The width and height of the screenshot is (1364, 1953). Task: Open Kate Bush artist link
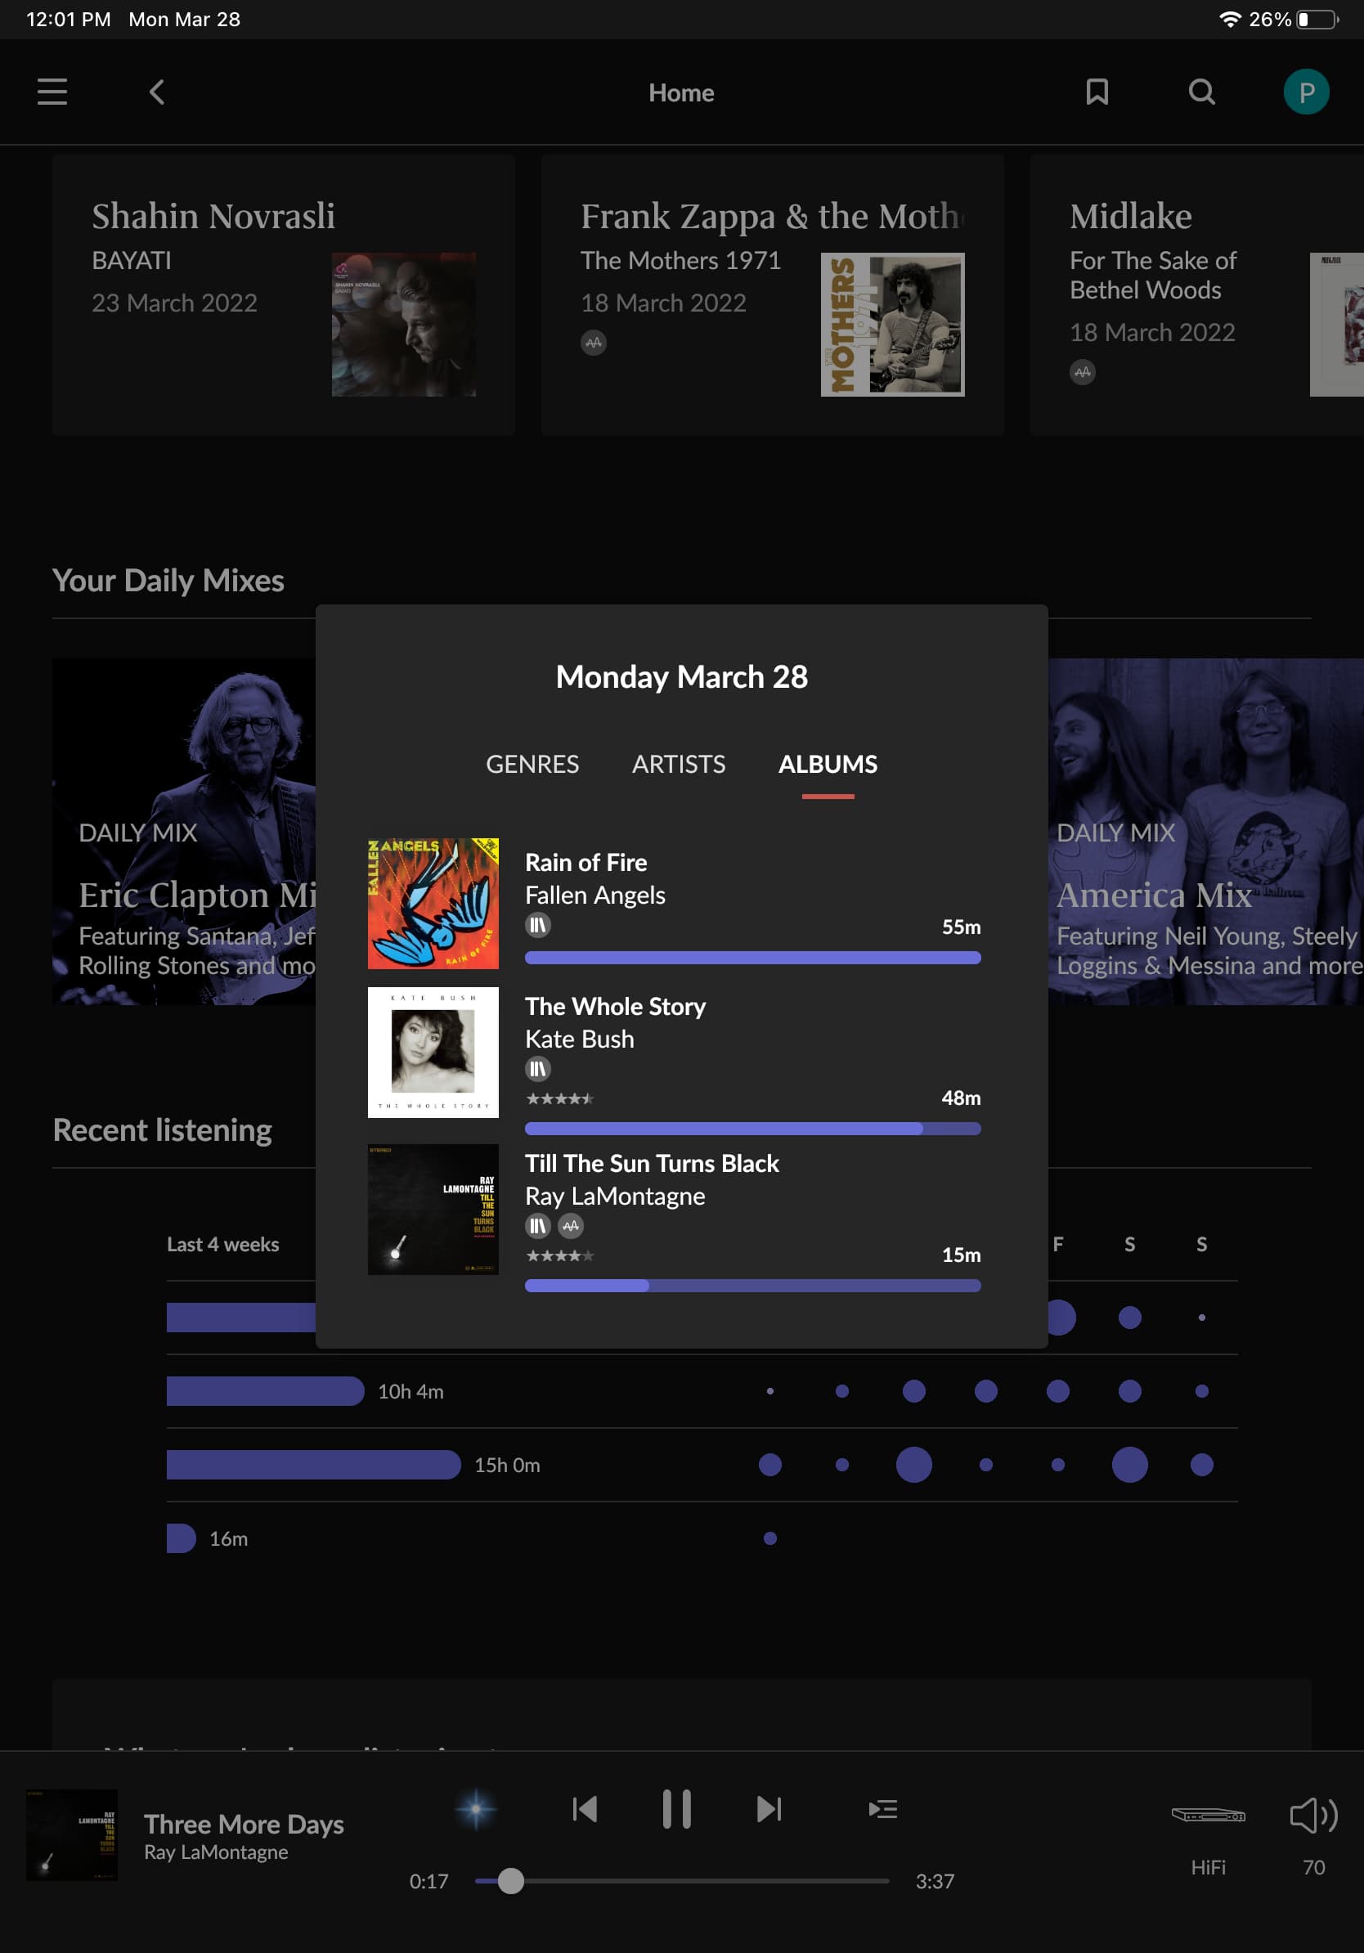click(x=580, y=1039)
